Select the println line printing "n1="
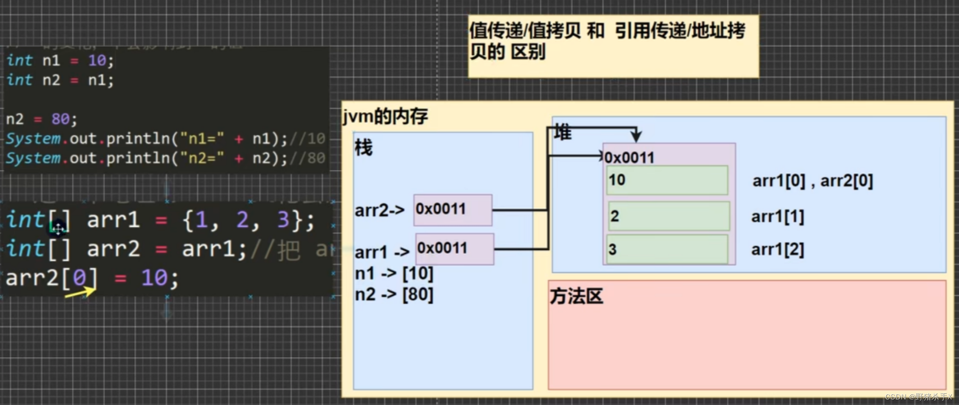The width and height of the screenshot is (959, 405). pos(165,139)
